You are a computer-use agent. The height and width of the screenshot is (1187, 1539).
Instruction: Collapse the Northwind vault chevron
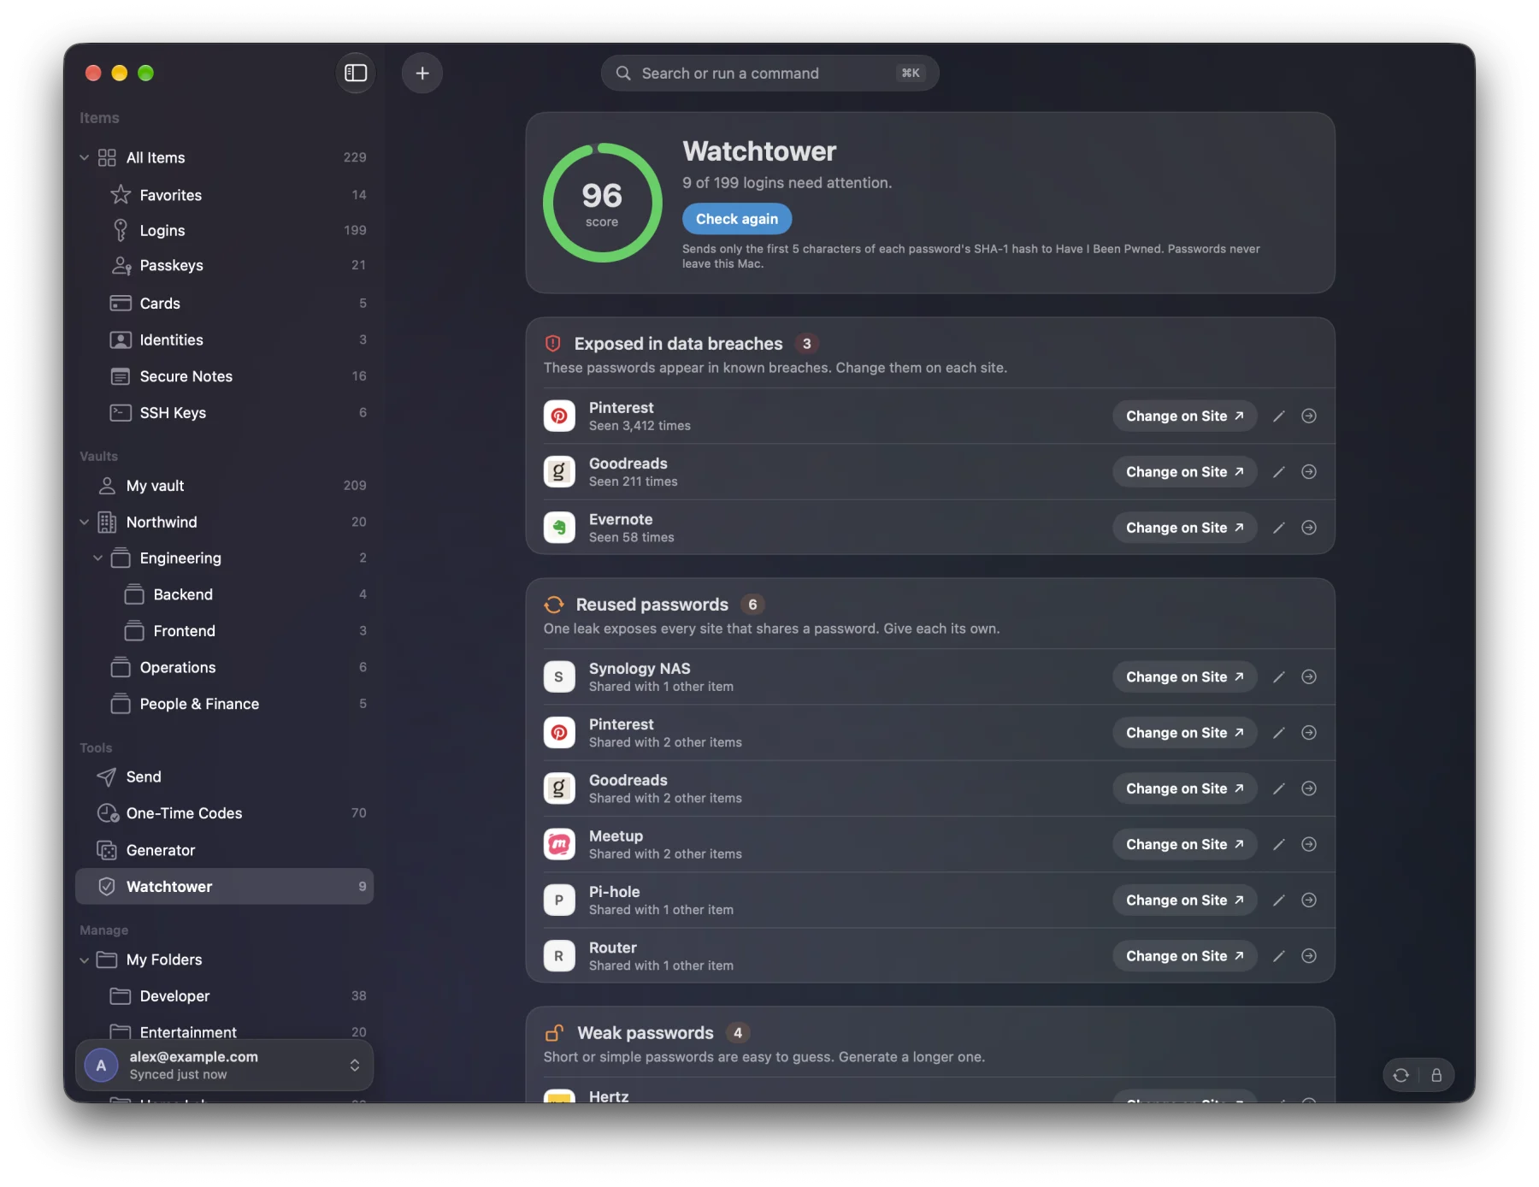pyautogui.click(x=85, y=522)
